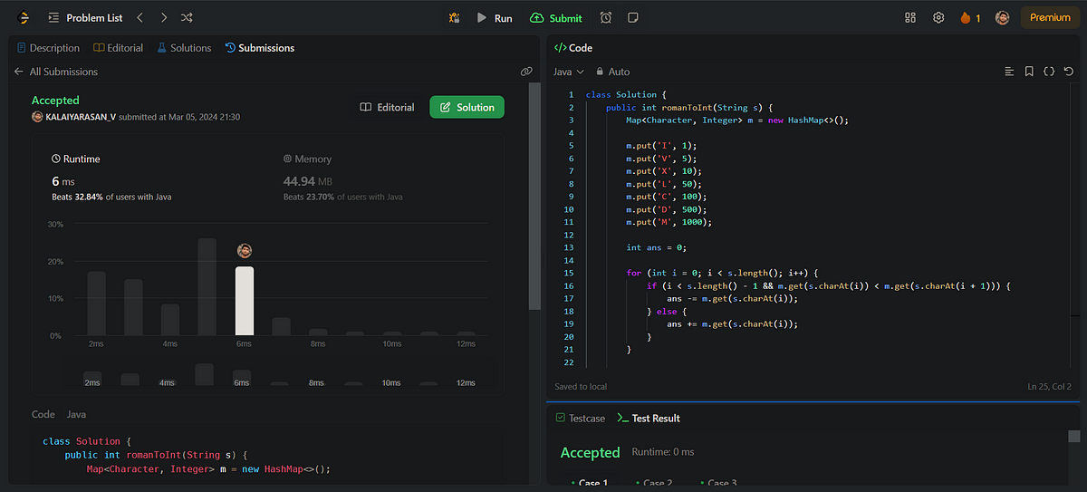Open the Problem List panel
Image resolution: width=1087 pixels, height=492 pixels.
85,17
